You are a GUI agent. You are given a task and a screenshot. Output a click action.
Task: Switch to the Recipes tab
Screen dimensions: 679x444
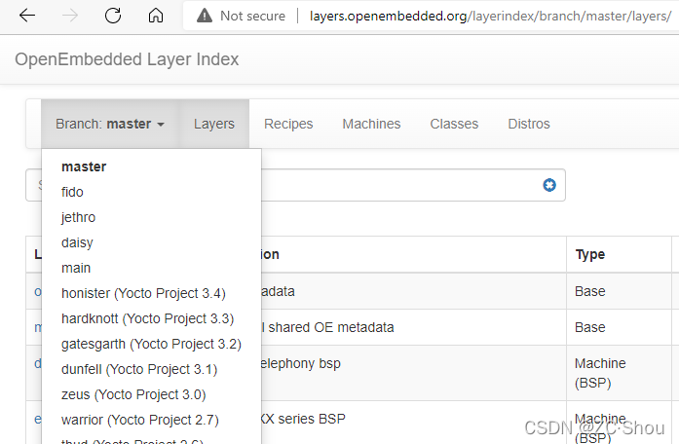(x=288, y=124)
